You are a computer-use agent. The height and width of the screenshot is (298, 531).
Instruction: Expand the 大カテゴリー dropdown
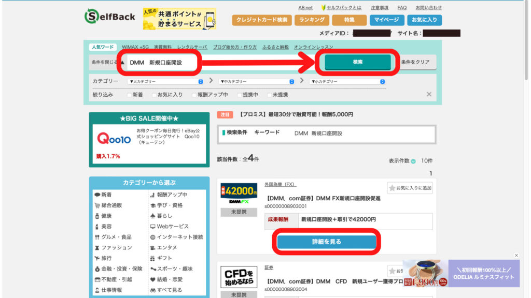point(166,81)
